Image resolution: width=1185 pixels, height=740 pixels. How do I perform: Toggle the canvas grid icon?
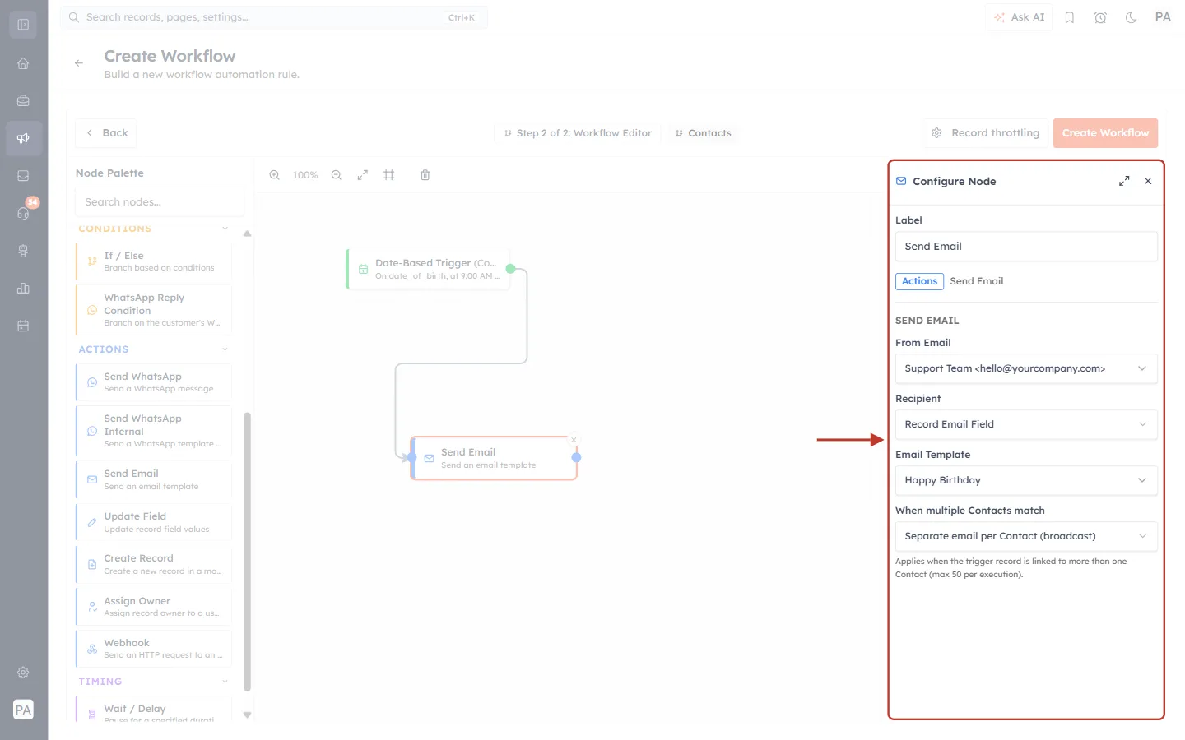[x=389, y=175]
